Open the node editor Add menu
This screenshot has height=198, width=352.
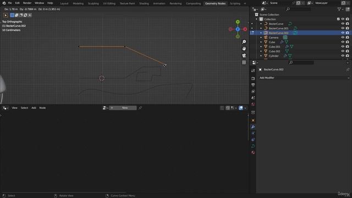point(34,108)
